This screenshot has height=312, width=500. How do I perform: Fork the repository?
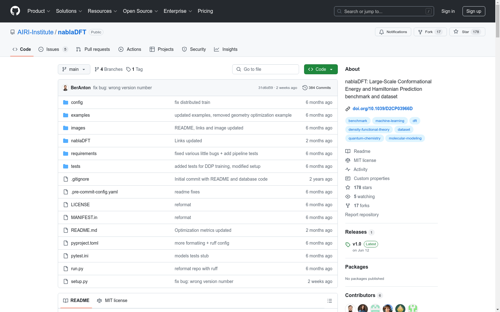430,32
